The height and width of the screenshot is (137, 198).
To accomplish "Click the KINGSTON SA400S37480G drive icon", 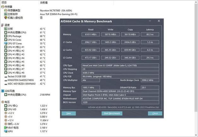I will (x=6, y=80).
